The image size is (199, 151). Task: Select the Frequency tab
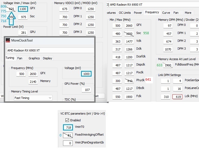pos(152,12)
